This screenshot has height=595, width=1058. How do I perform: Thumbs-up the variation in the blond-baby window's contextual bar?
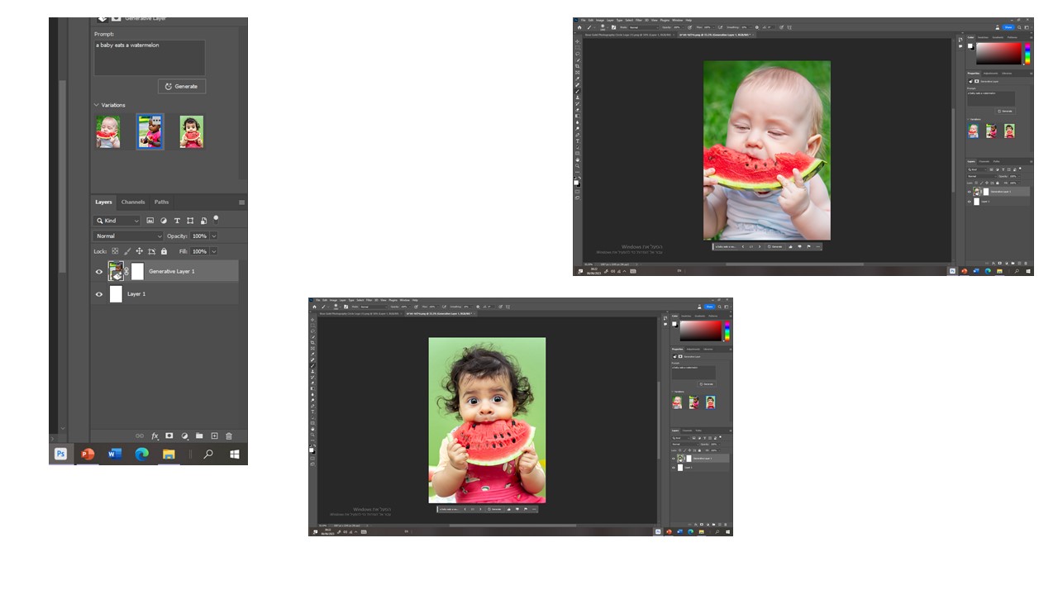tap(791, 246)
